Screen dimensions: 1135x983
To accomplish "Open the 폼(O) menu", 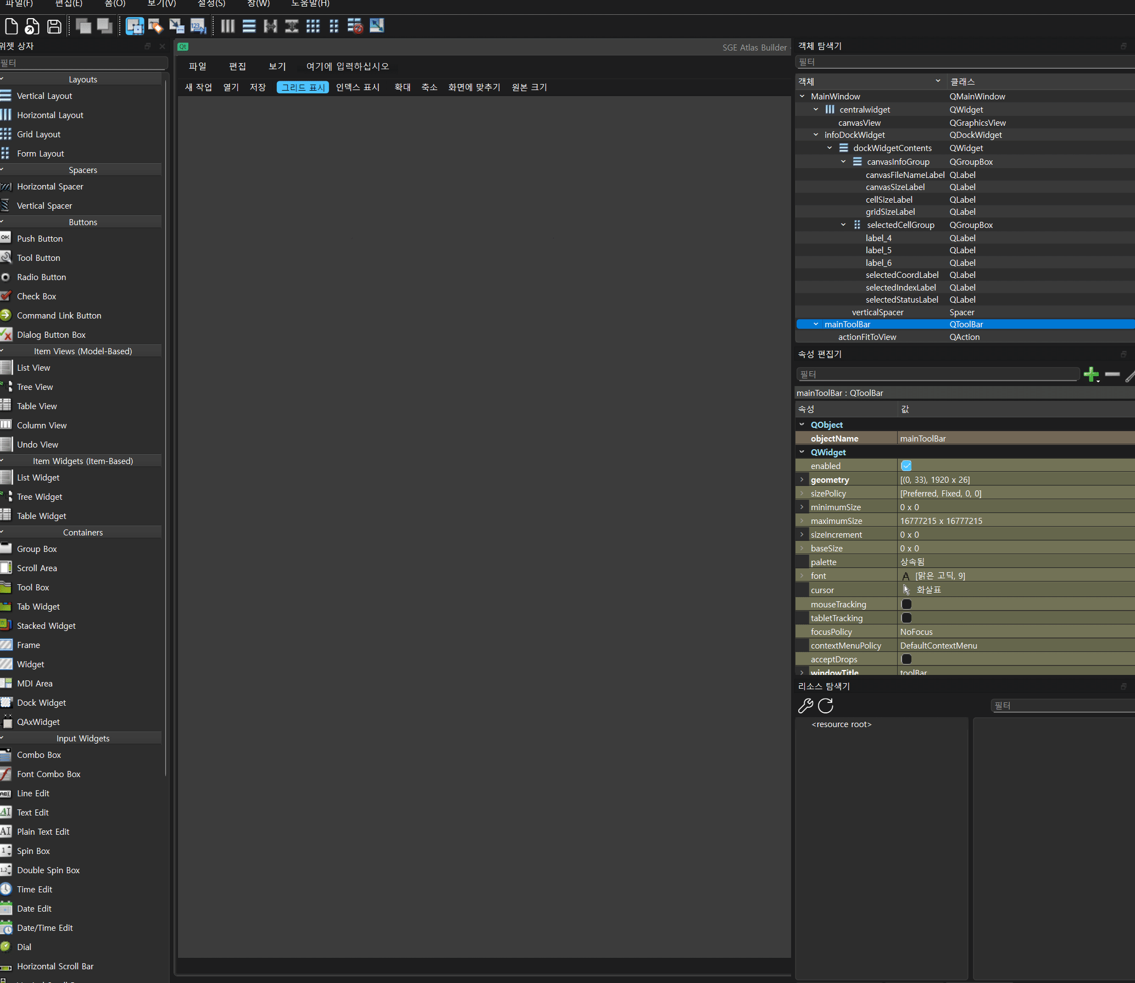I will [x=115, y=3].
